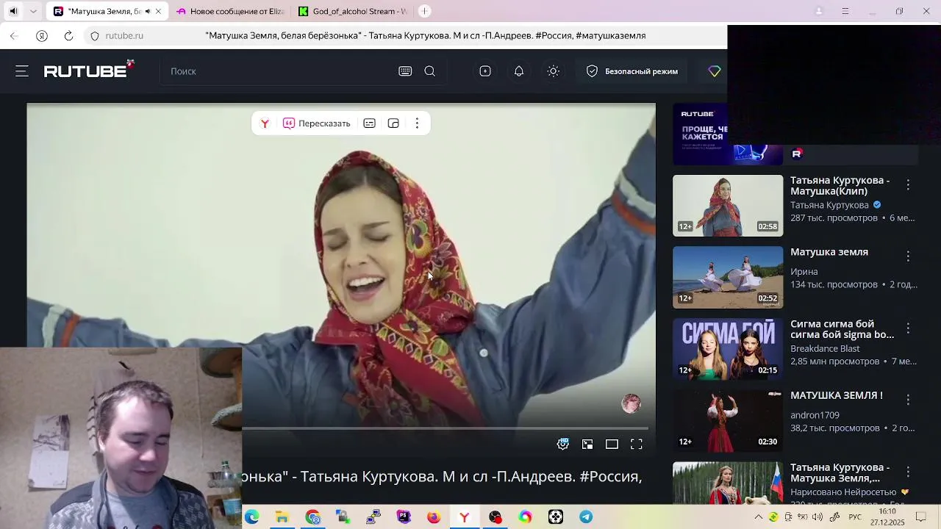Open options for МАТУШКА ЗЕМЛЯ ! video
The height and width of the screenshot is (529, 941).
pos(908,400)
